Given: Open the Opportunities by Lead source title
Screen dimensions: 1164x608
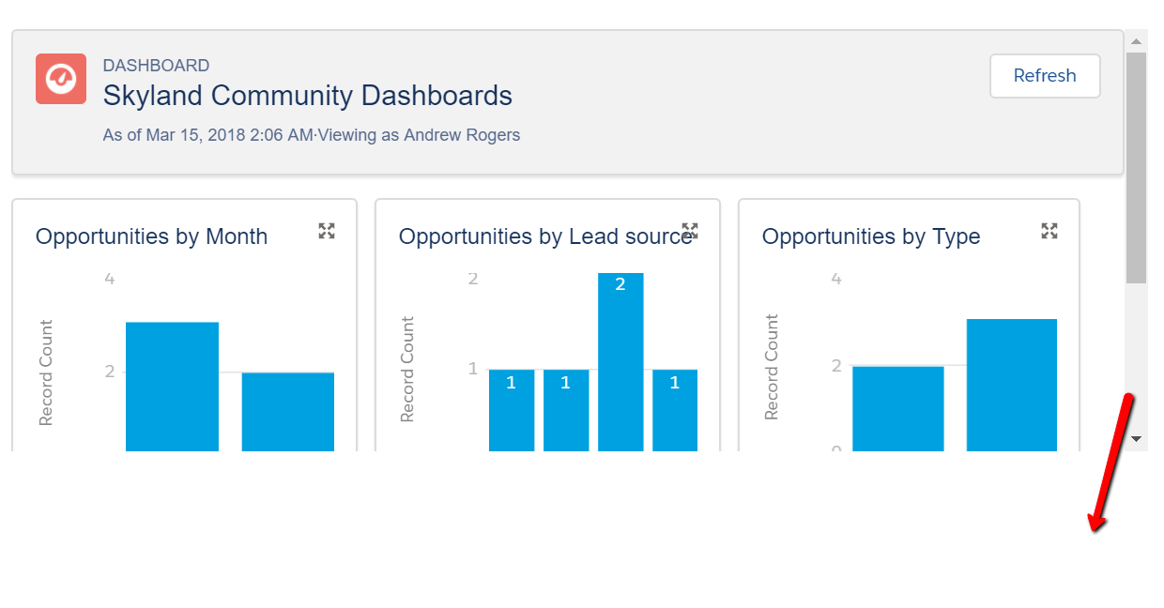Looking at the screenshot, I should point(544,236).
